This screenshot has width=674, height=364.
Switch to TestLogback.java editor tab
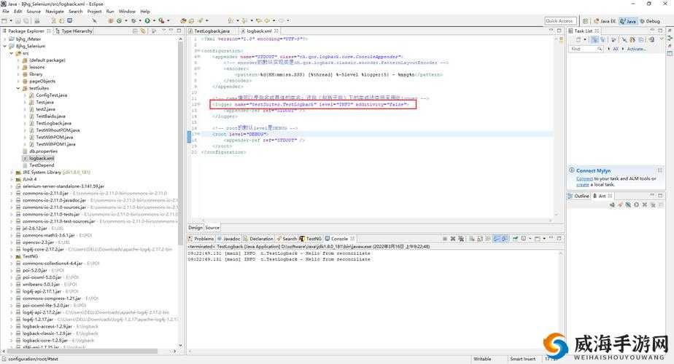tap(212, 31)
